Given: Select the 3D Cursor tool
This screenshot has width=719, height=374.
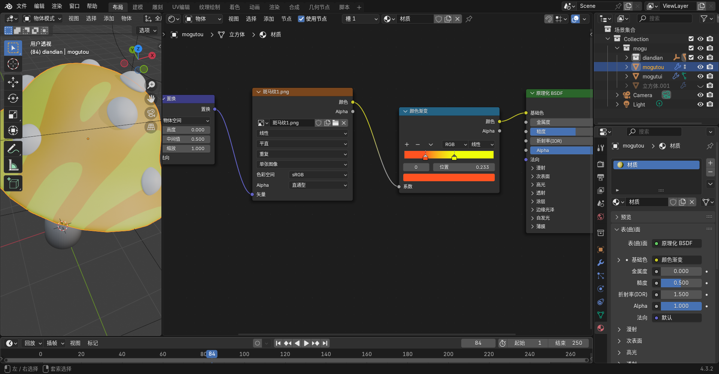Looking at the screenshot, I should click(x=13, y=64).
